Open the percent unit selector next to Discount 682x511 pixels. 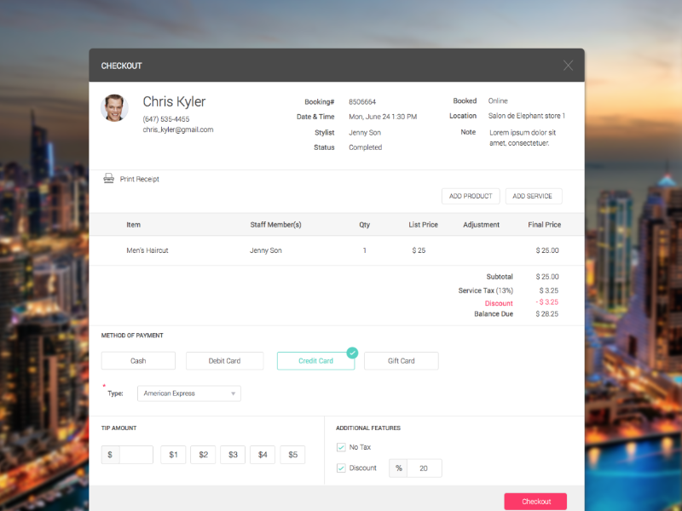pyautogui.click(x=398, y=468)
